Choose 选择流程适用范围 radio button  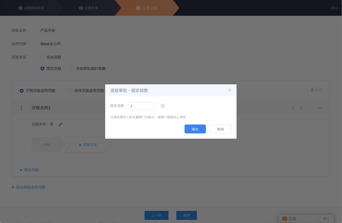[x=70, y=91]
